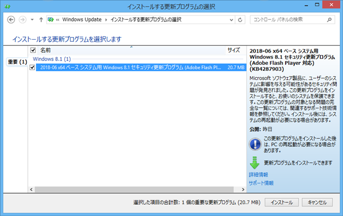Click the selected items total text
Viewport: 343px width, 216px height.
coord(197,203)
